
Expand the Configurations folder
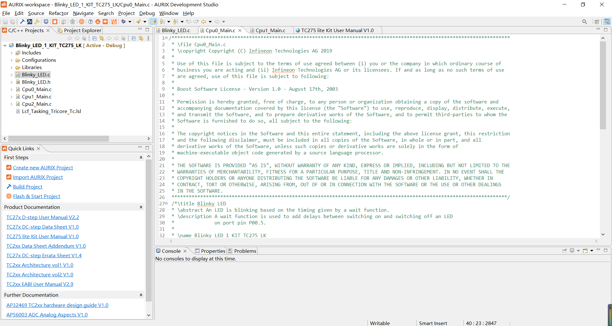point(11,60)
